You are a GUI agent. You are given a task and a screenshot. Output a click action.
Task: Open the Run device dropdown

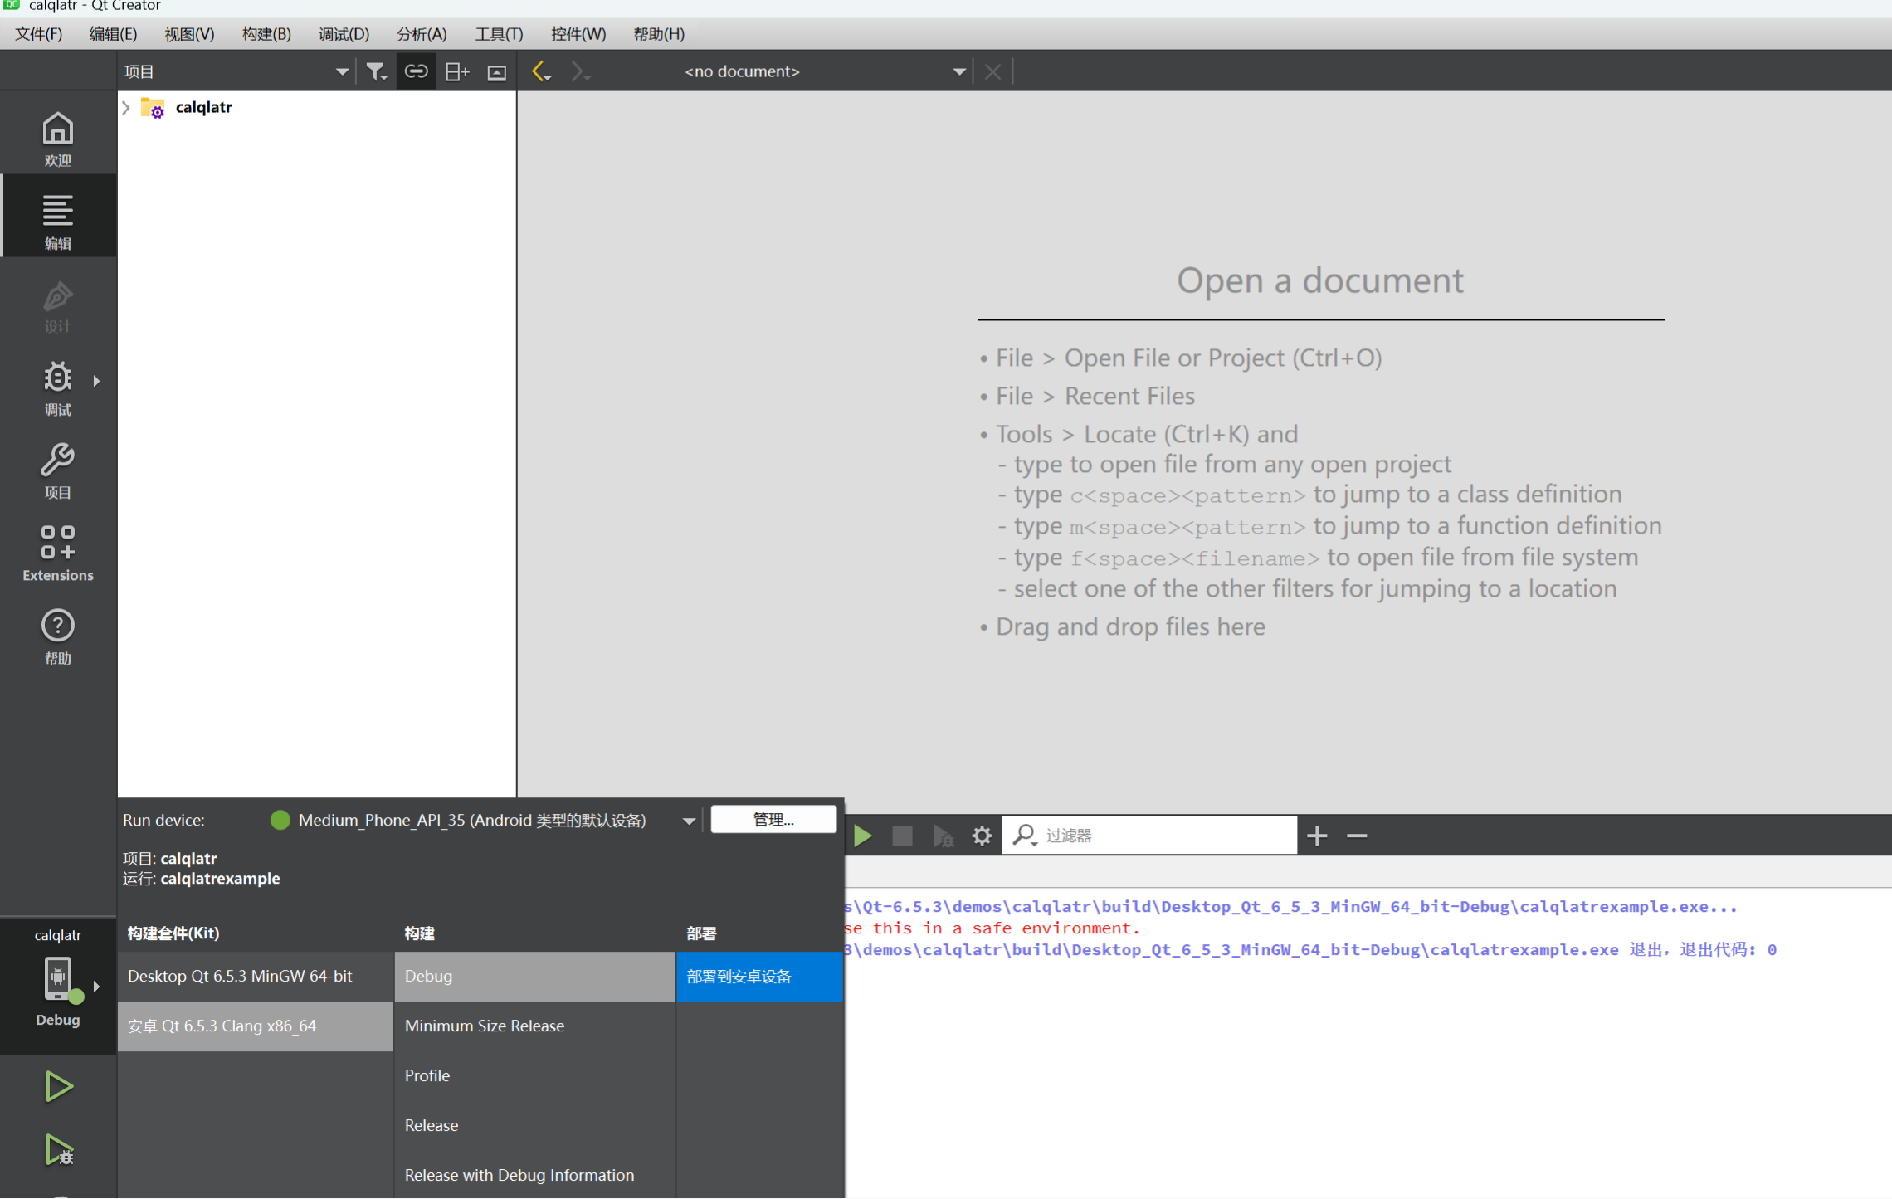coord(688,821)
